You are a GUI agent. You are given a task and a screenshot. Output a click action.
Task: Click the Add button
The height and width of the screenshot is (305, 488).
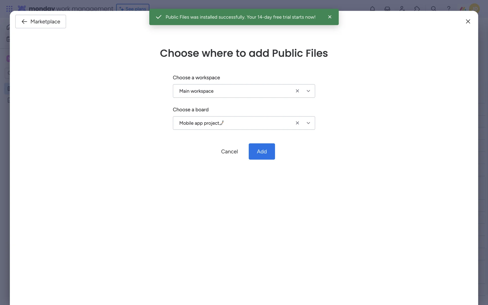tap(262, 151)
